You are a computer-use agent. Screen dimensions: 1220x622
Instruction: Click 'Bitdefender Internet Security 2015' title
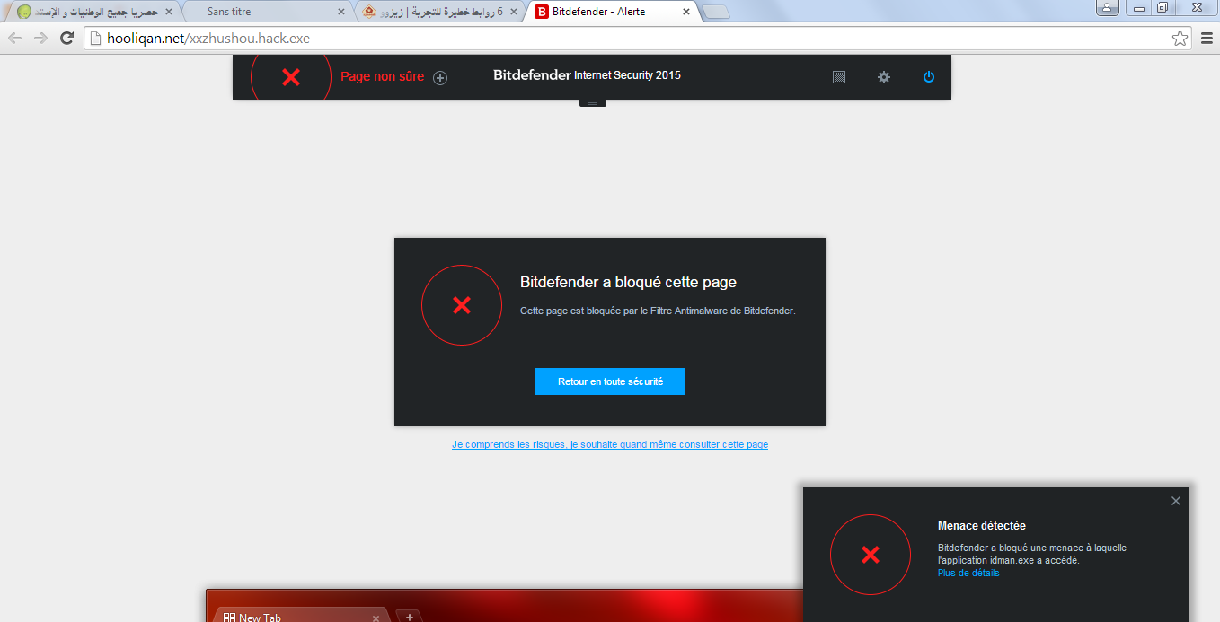click(587, 75)
